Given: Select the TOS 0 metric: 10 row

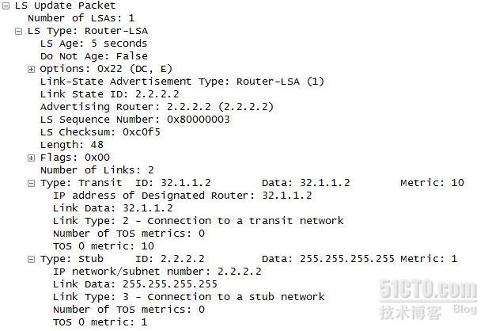Looking at the screenshot, I should [x=104, y=246].
